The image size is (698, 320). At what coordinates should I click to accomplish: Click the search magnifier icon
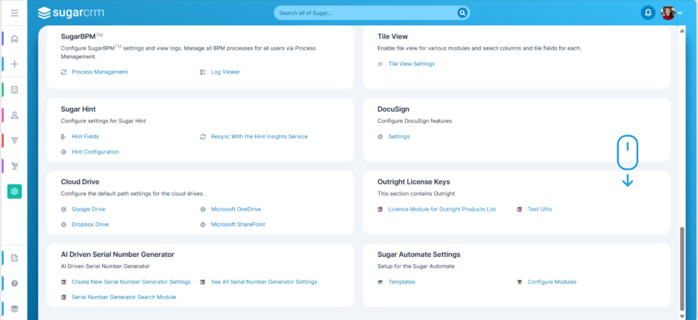[x=462, y=13]
